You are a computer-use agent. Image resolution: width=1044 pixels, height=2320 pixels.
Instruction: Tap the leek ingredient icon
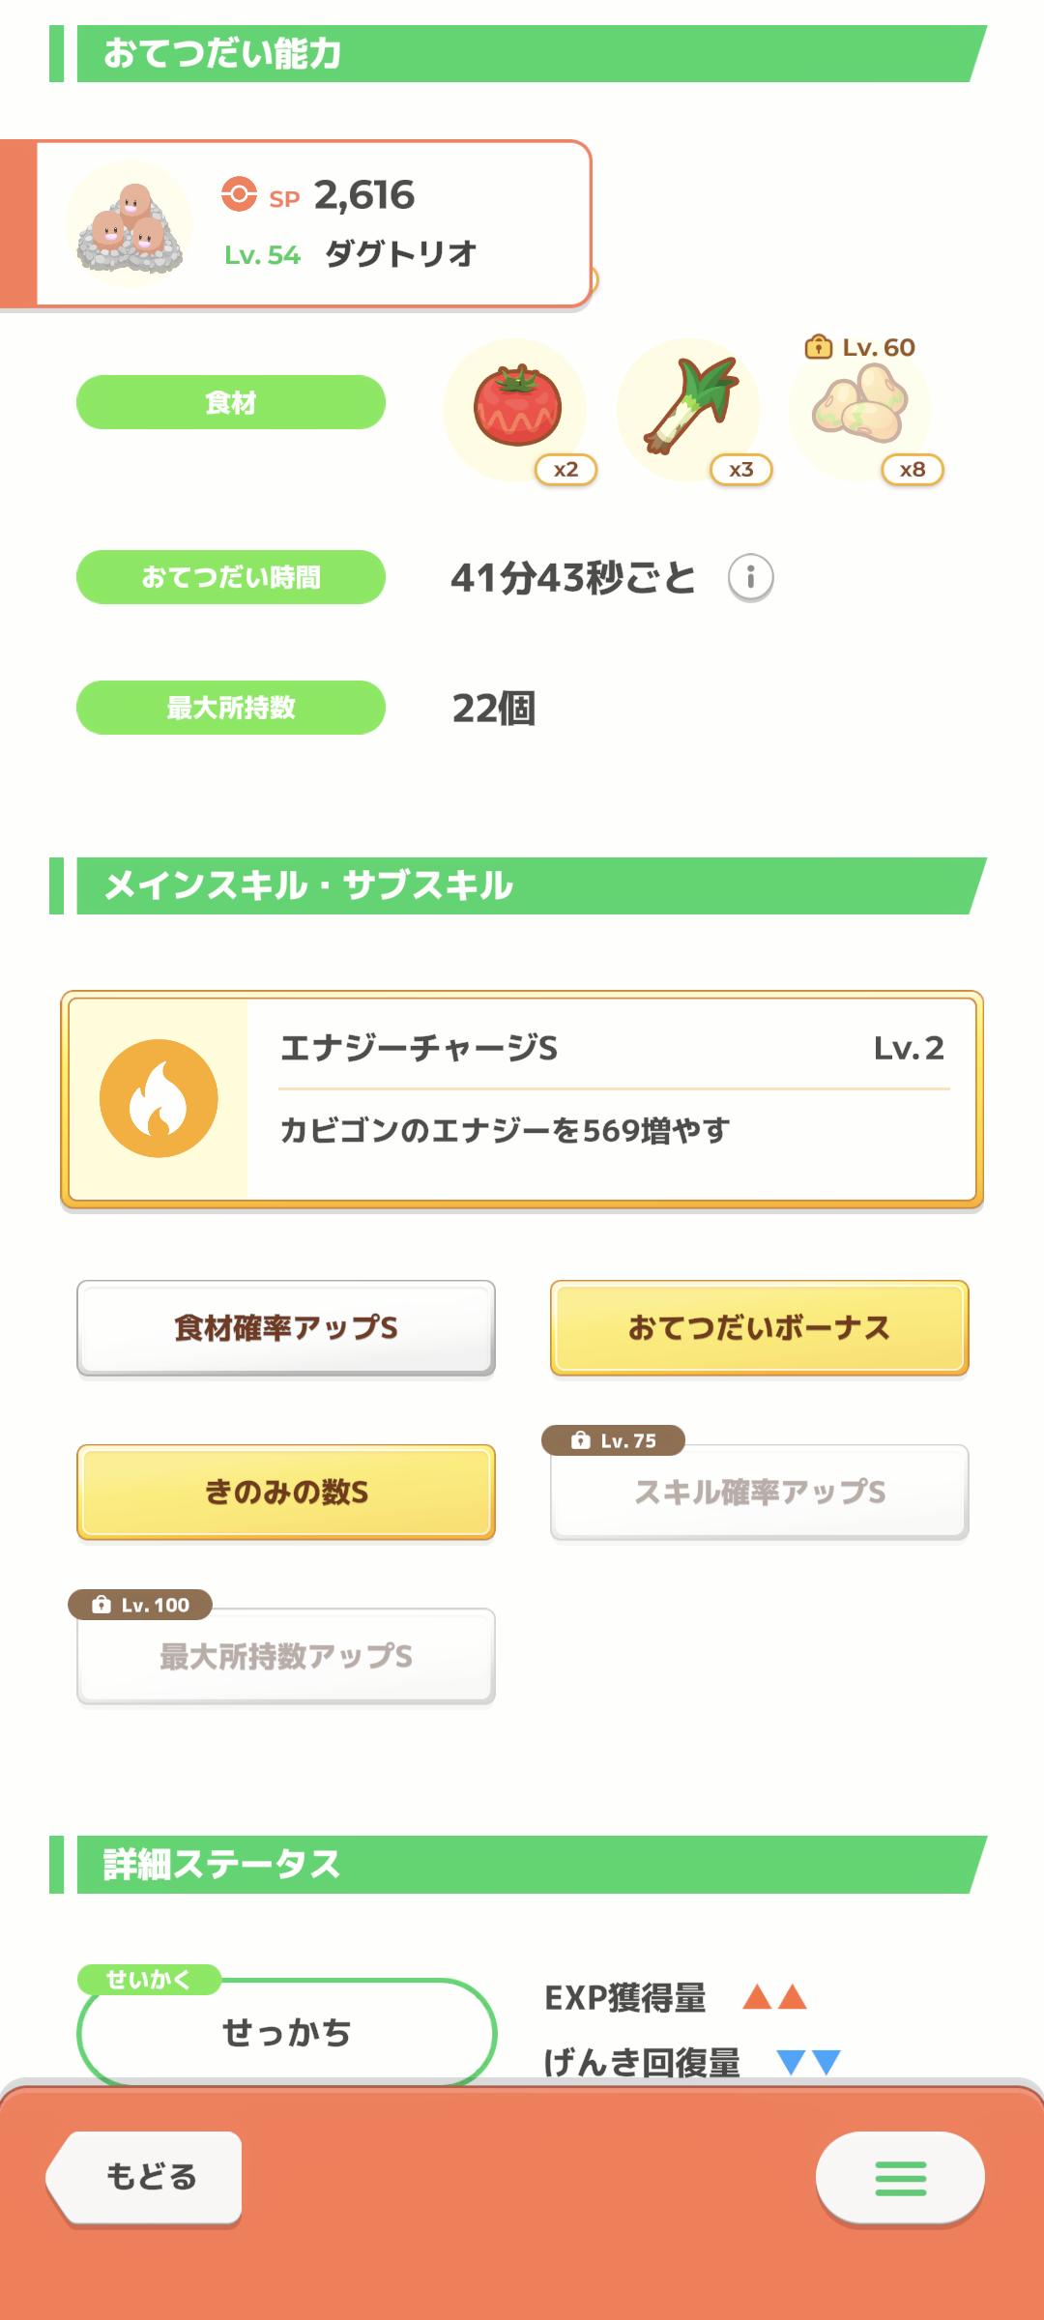[689, 407]
